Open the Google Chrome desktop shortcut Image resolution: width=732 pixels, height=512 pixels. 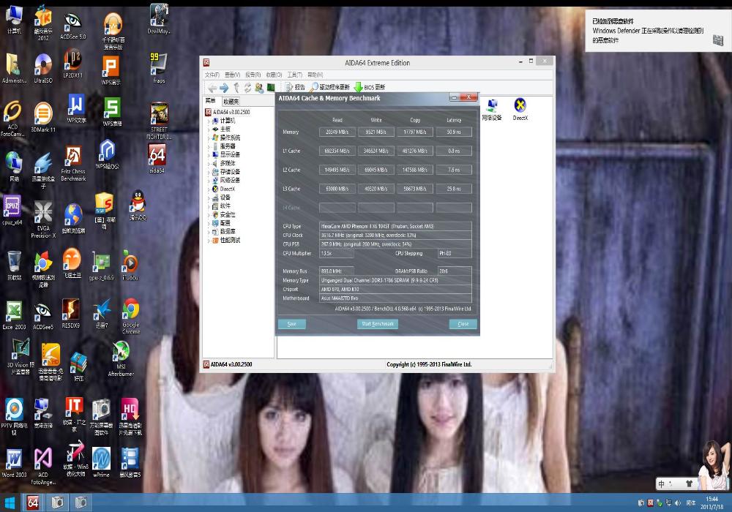click(131, 316)
